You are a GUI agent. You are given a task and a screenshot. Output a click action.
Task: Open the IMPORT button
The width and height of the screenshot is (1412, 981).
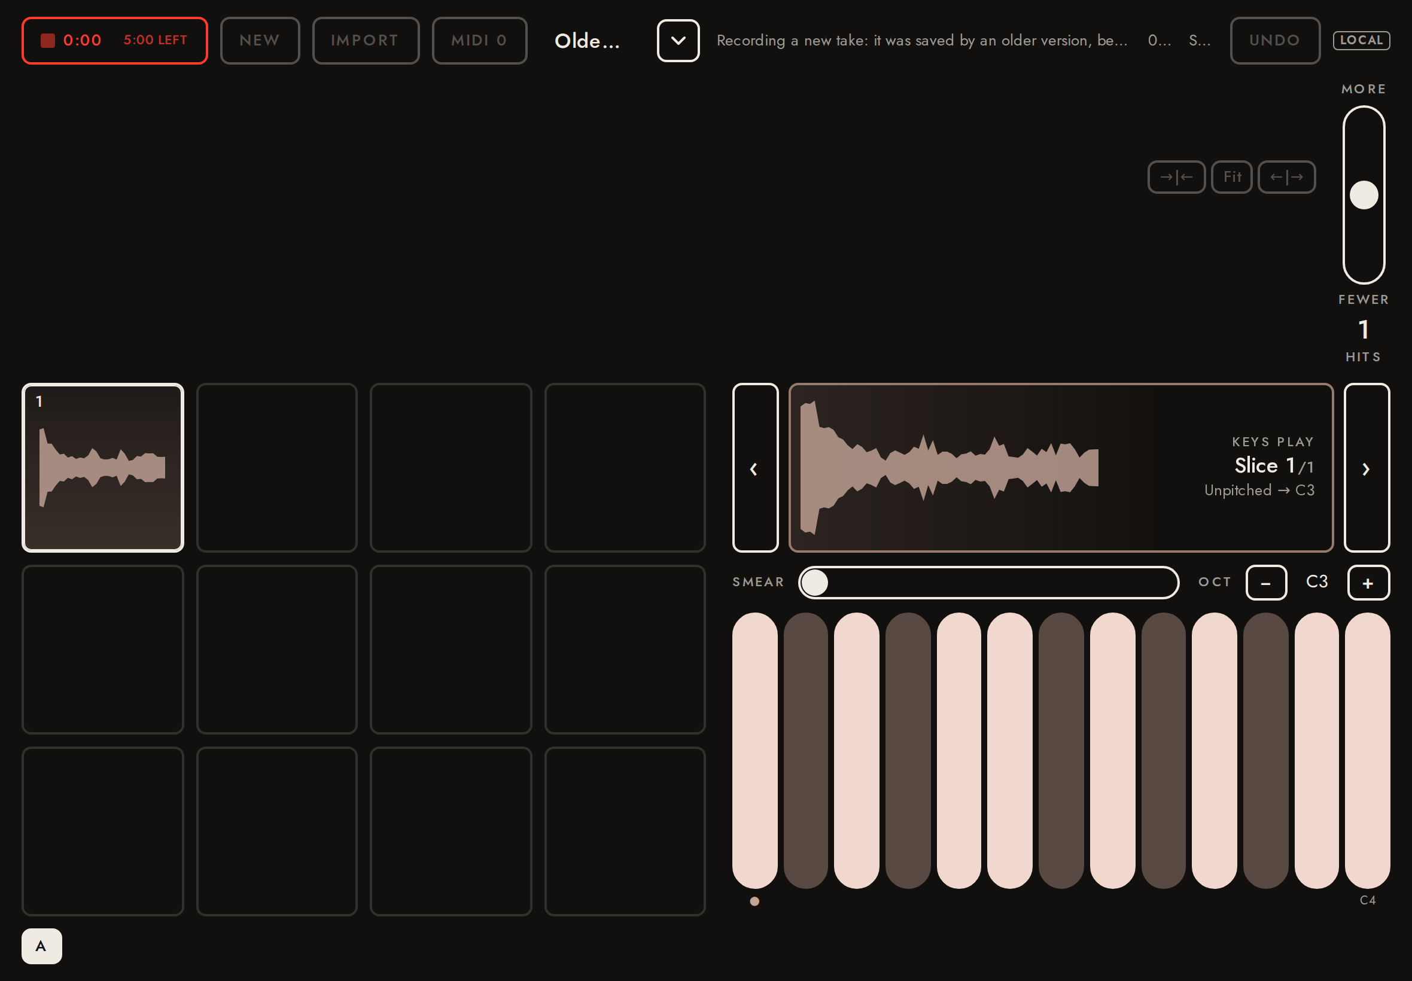click(x=366, y=41)
